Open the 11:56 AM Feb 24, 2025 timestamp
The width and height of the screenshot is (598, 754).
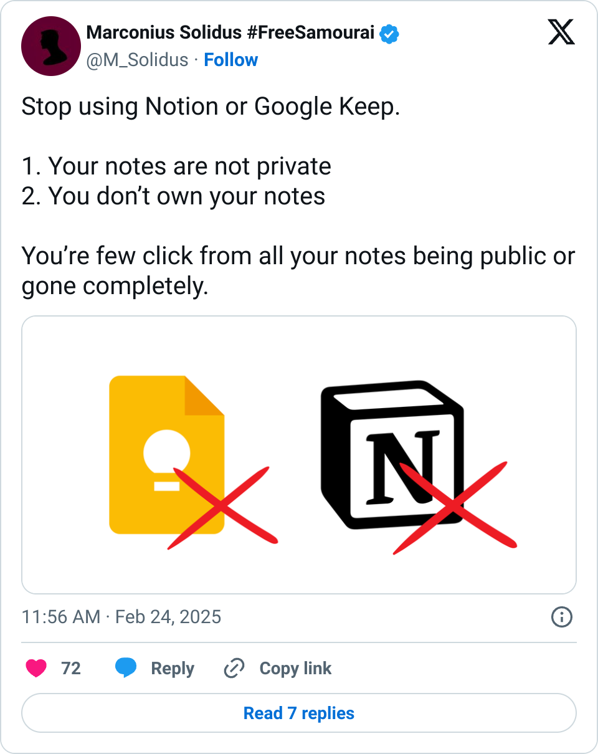tap(121, 617)
